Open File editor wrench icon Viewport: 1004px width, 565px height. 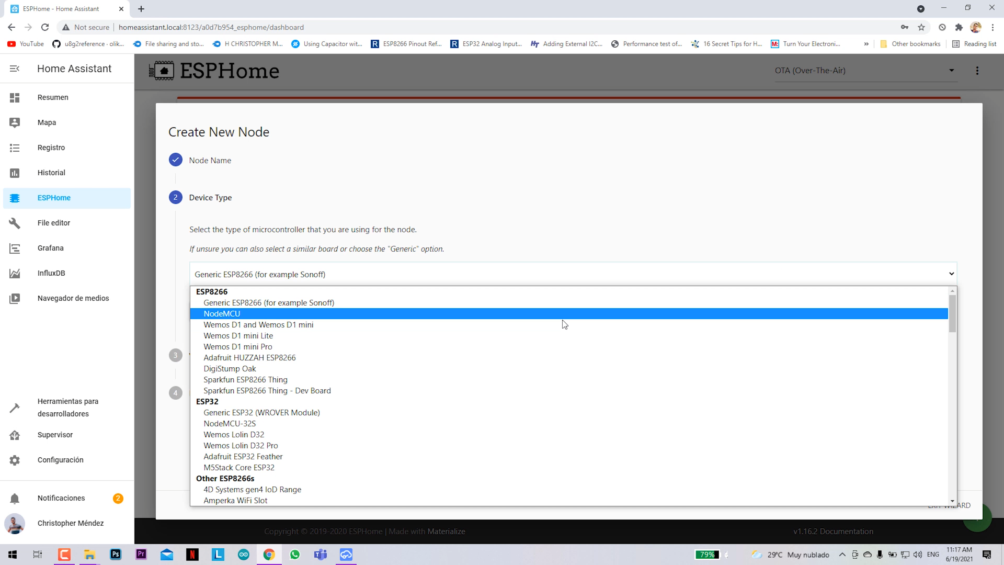tap(15, 223)
